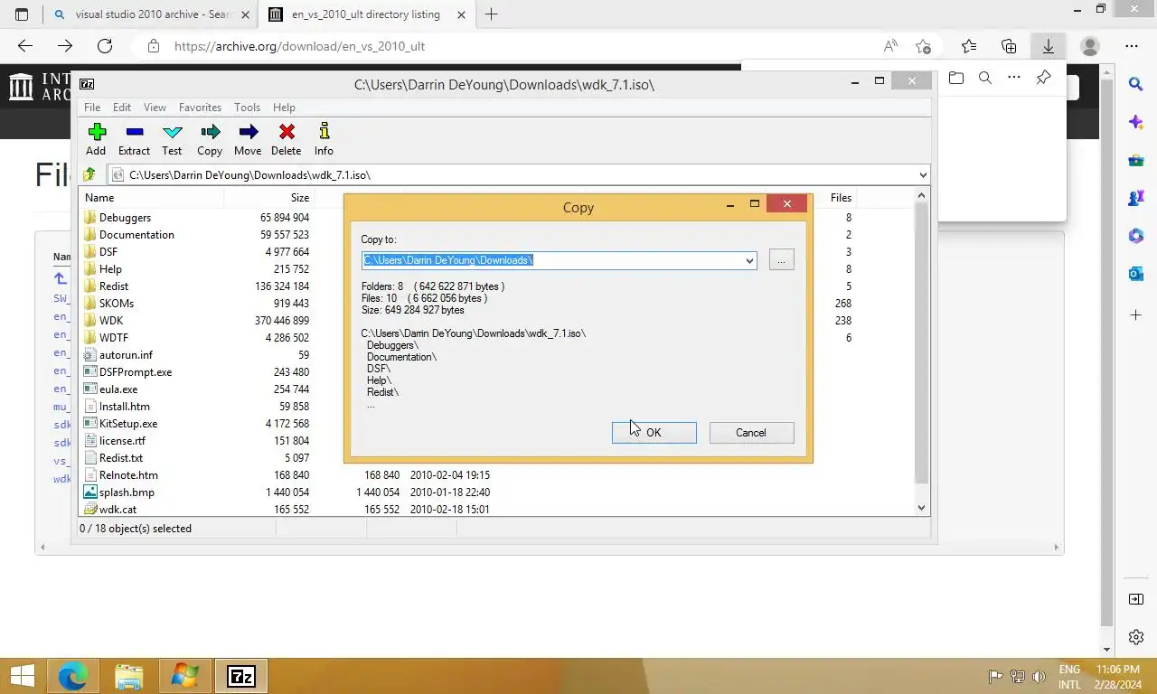Viewport: 1157px width, 694px height.
Task: Select the DSF folder row
Action: coord(108,252)
